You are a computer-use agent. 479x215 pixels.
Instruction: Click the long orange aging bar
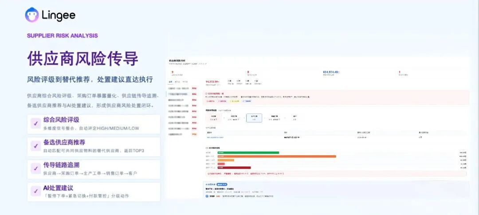point(277,156)
